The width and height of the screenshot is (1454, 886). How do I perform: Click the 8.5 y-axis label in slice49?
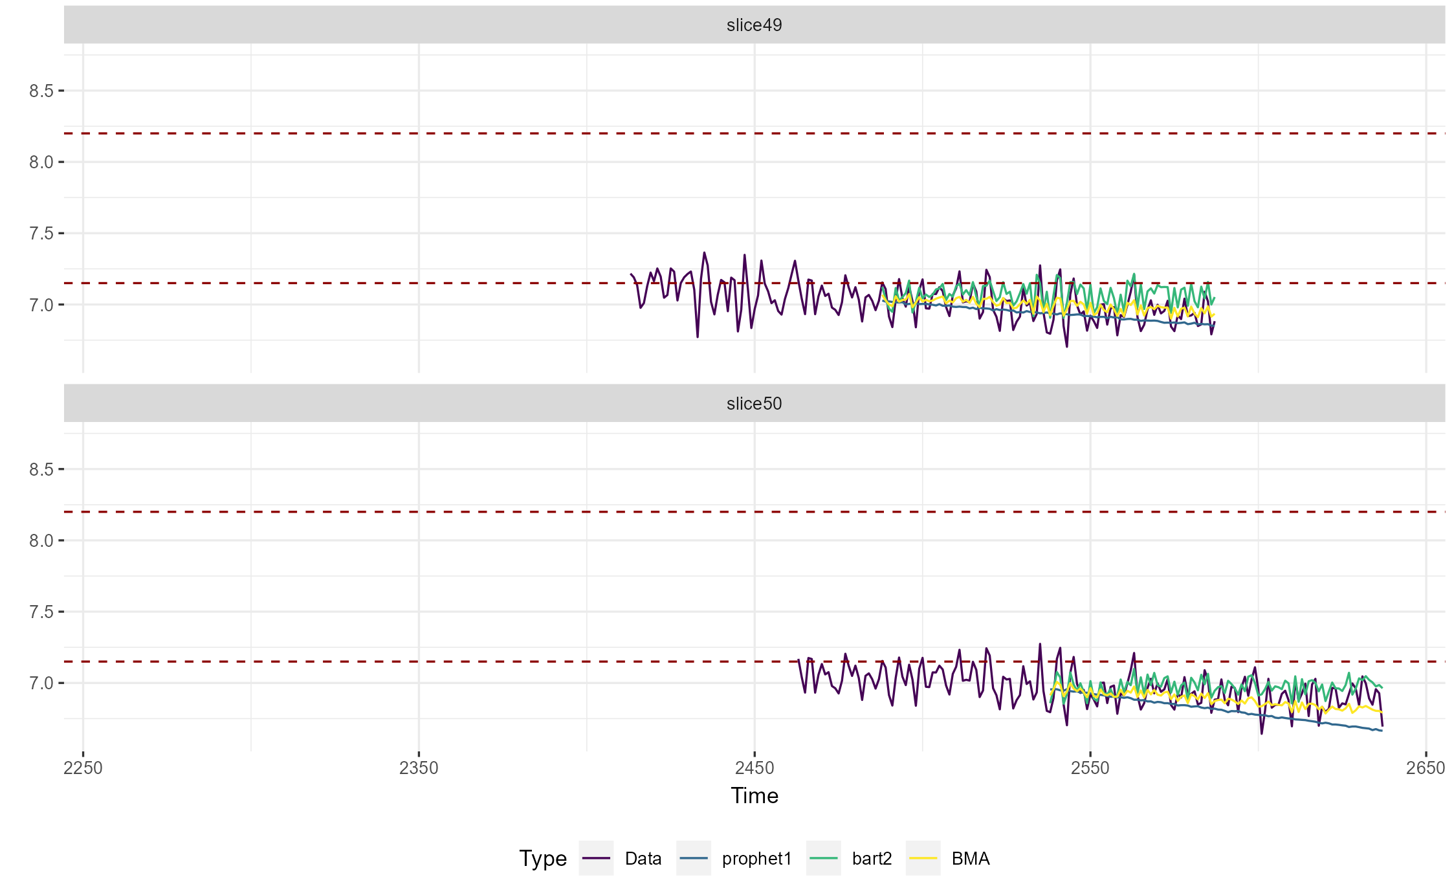click(x=41, y=91)
